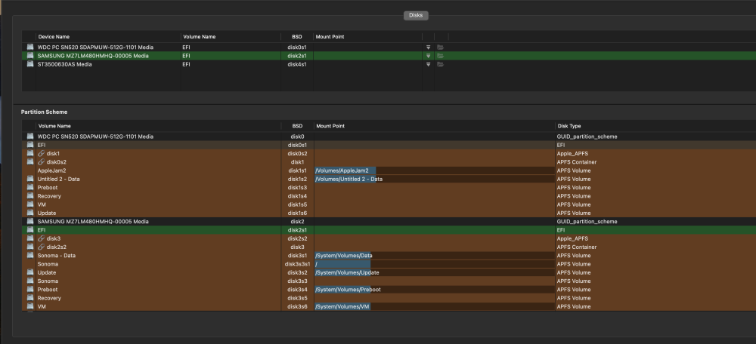Open folder icon for SAMSUNG EFI row
The image size is (756, 344).
pos(440,56)
